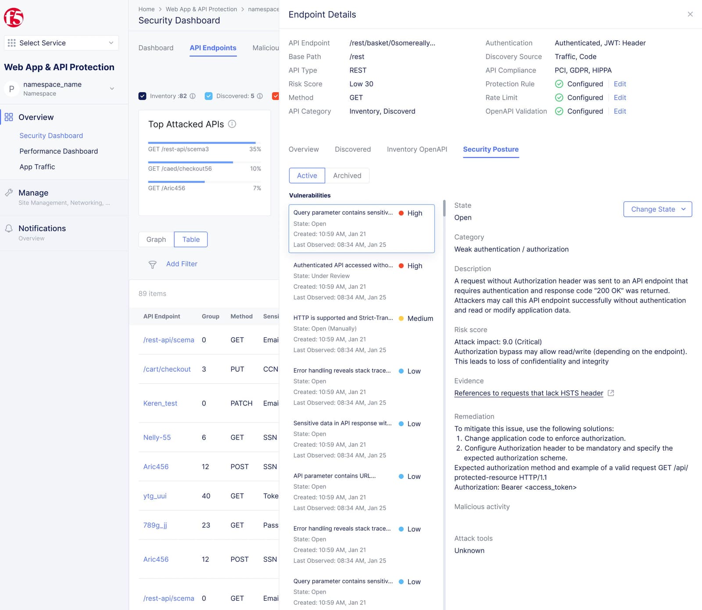Expand the Select Service dropdown

coord(110,43)
